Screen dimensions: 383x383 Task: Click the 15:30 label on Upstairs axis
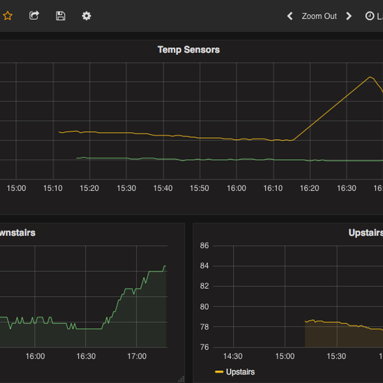pyautogui.click(x=336, y=356)
